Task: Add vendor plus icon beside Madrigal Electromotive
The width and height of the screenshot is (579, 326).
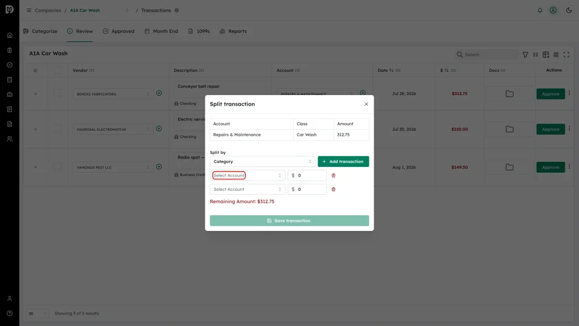Action: pyautogui.click(x=159, y=128)
